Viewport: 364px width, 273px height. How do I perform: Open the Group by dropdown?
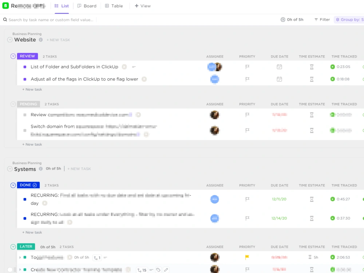(x=349, y=20)
